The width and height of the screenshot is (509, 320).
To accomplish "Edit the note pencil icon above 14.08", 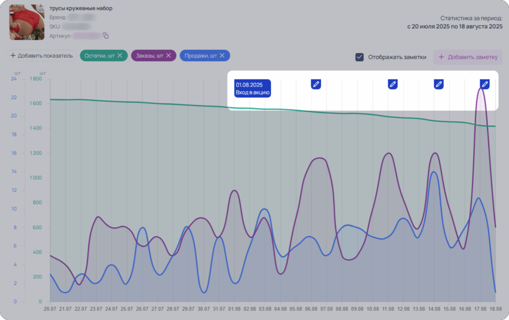I will (x=439, y=84).
